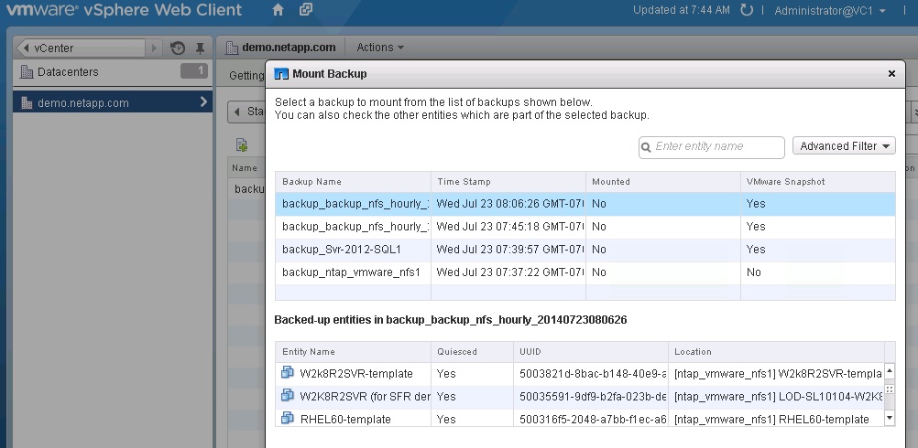Image resolution: width=918 pixels, height=448 pixels.
Task: Close the Mount Backup dialog
Action: [891, 73]
